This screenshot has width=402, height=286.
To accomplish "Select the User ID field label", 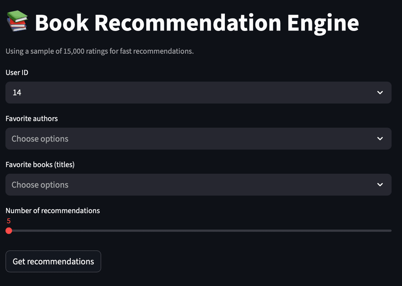I will [x=17, y=73].
